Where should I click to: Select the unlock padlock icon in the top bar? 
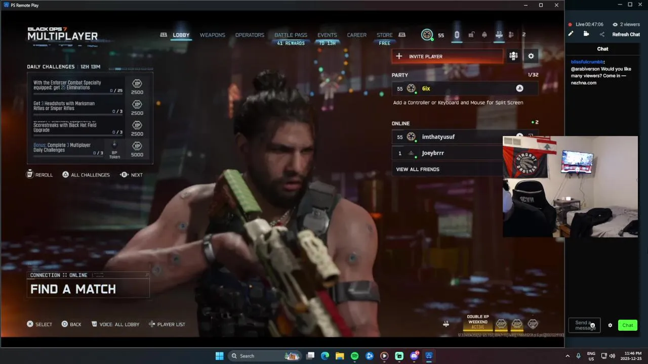pyautogui.click(x=471, y=35)
